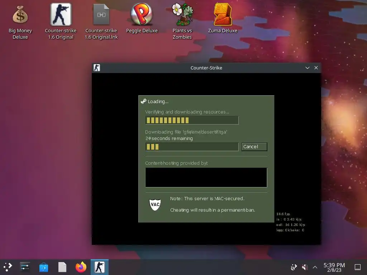Click the net graph loss/choke line
Viewport: 367px width, 275px height.
[290, 230]
